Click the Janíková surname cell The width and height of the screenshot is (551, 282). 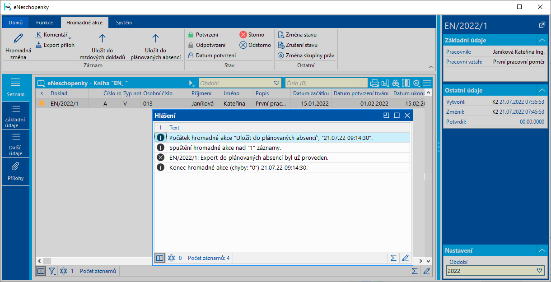point(205,103)
